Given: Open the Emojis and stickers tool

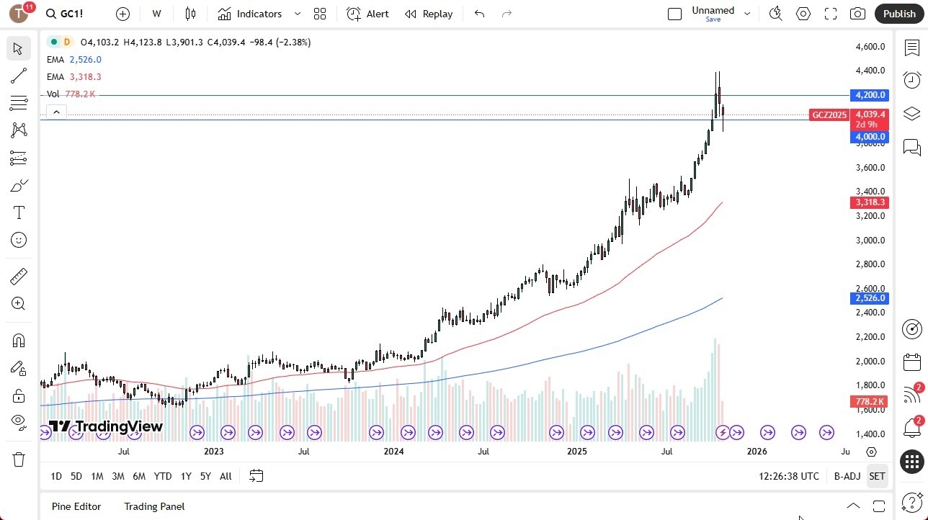Looking at the screenshot, I should click(19, 240).
